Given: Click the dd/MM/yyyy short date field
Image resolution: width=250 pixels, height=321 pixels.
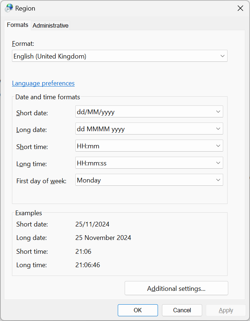Looking at the screenshot, I should (149, 112).
